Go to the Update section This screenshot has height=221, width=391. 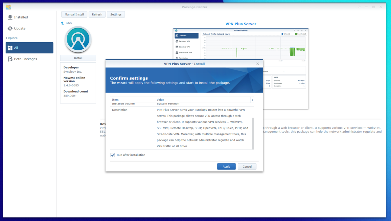pos(30,28)
